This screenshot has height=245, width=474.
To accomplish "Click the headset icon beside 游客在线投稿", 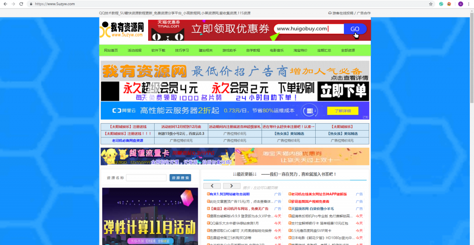I will [x=330, y=13].
